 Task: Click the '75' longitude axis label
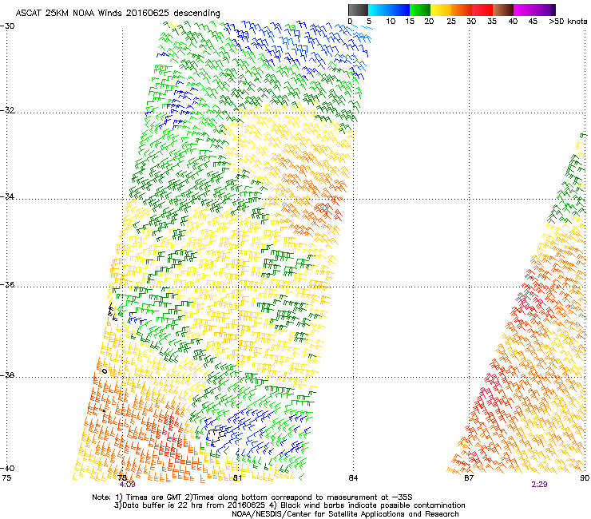coord(6,478)
